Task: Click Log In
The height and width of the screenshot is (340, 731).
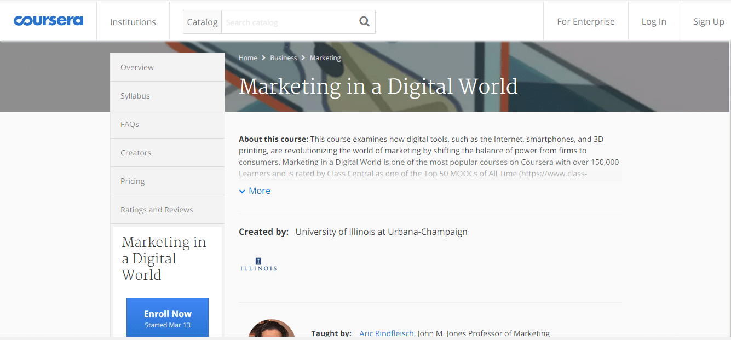Action: [x=654, y=21]
